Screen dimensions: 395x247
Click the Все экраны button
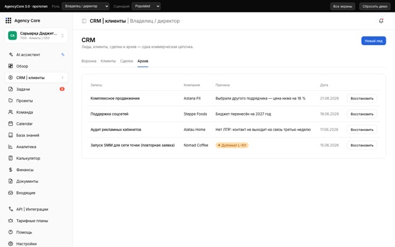tap(343, 6)
